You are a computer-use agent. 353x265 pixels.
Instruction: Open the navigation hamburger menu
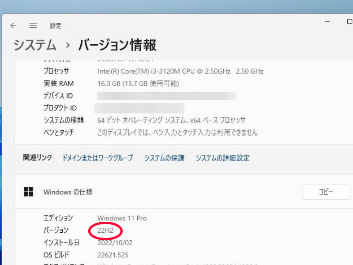(x=33, y=26)
